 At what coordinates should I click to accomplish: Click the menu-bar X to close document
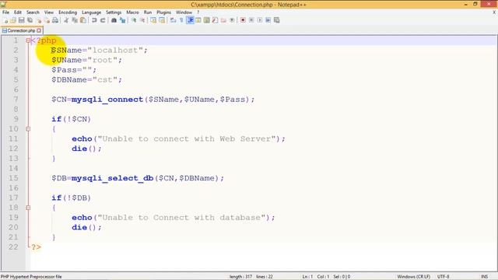pos(494,12)
